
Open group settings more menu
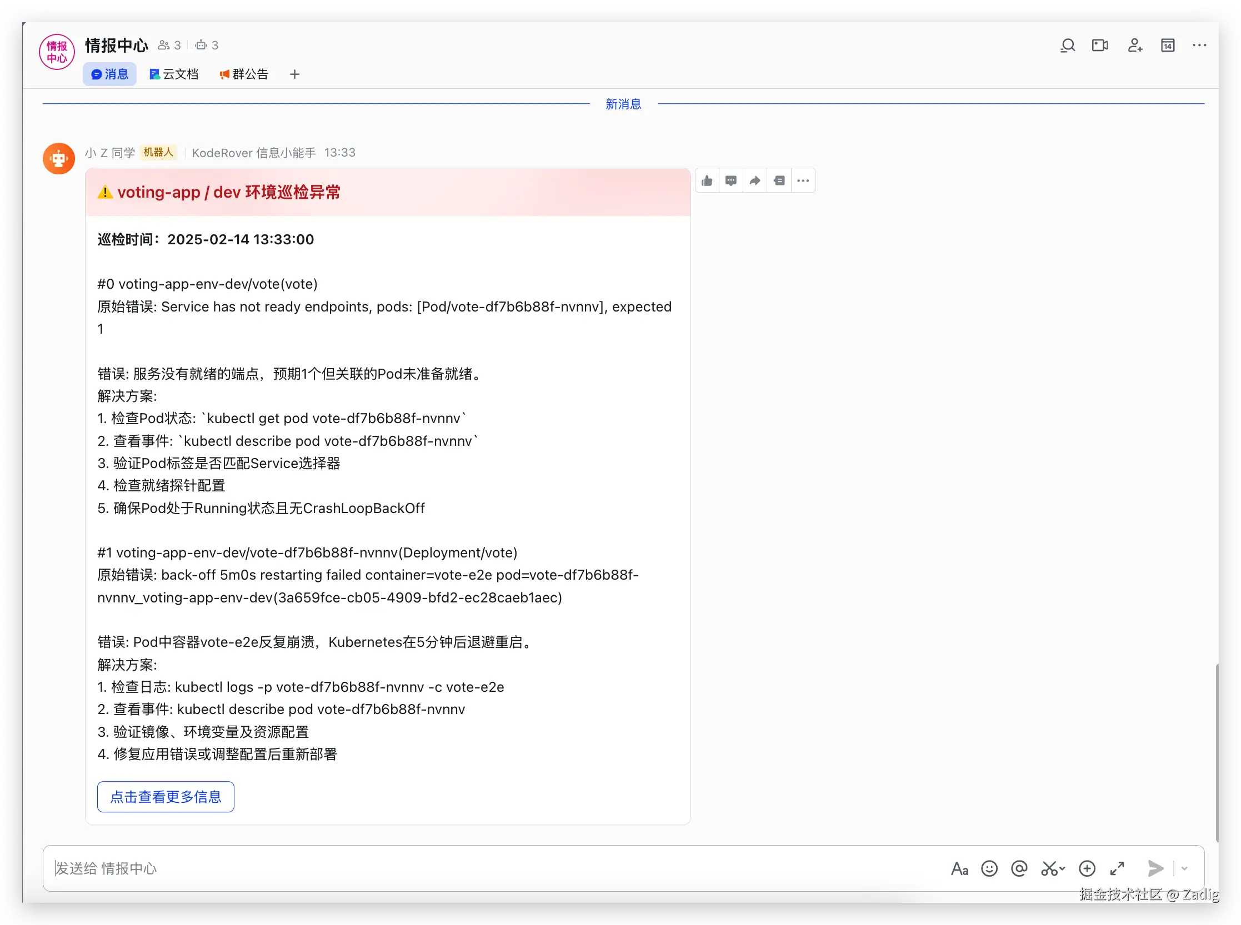click(1199, 46)
